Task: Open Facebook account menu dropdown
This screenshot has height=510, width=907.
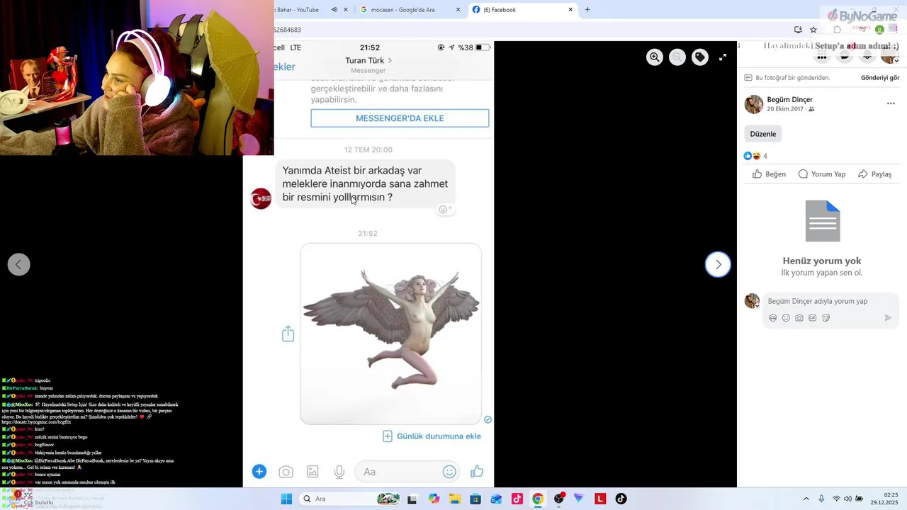Action: tap(890, 56)
